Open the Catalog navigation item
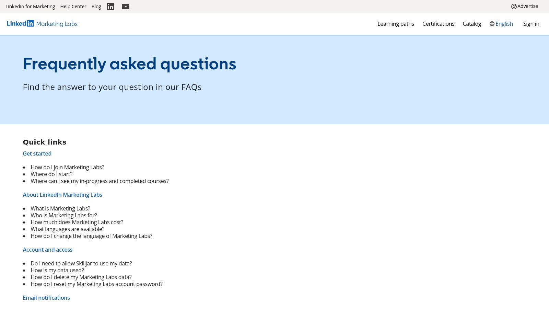Viewport: 549px width, 309px height. coord(472,24)
